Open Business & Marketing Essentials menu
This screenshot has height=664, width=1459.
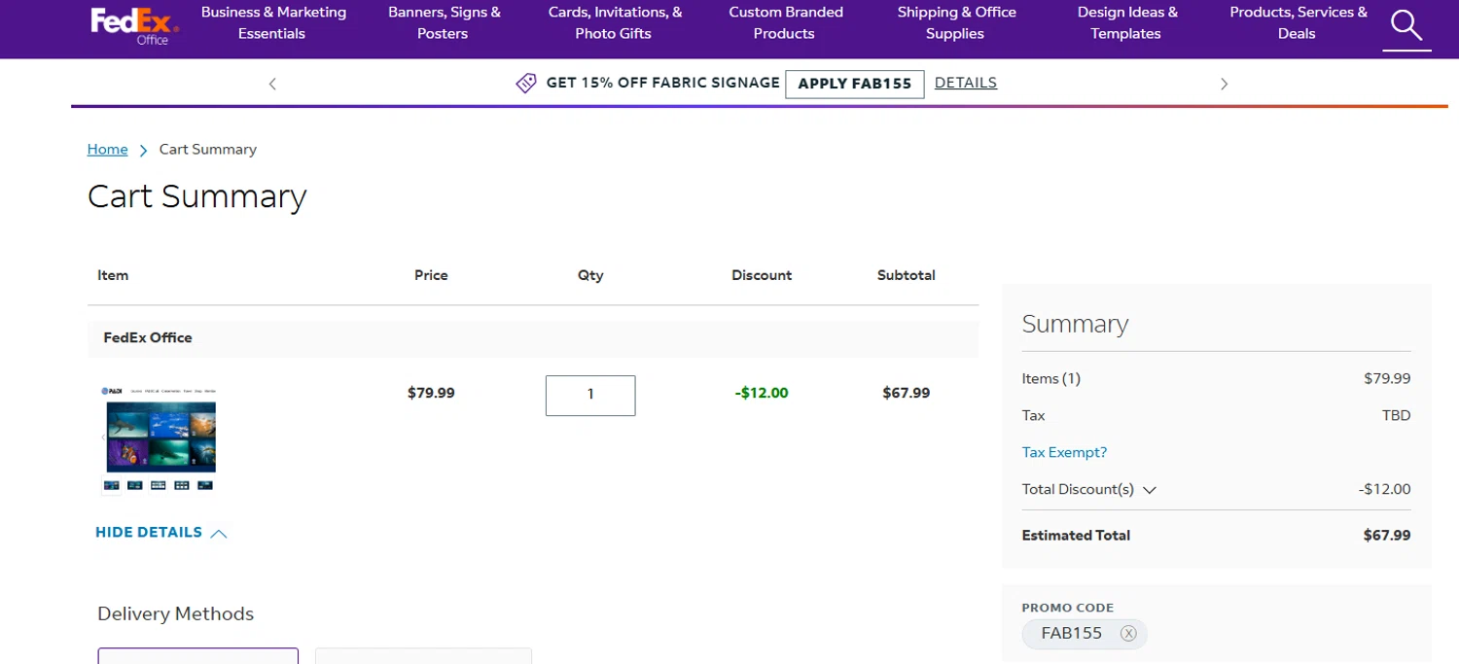(x=272, y=23)
